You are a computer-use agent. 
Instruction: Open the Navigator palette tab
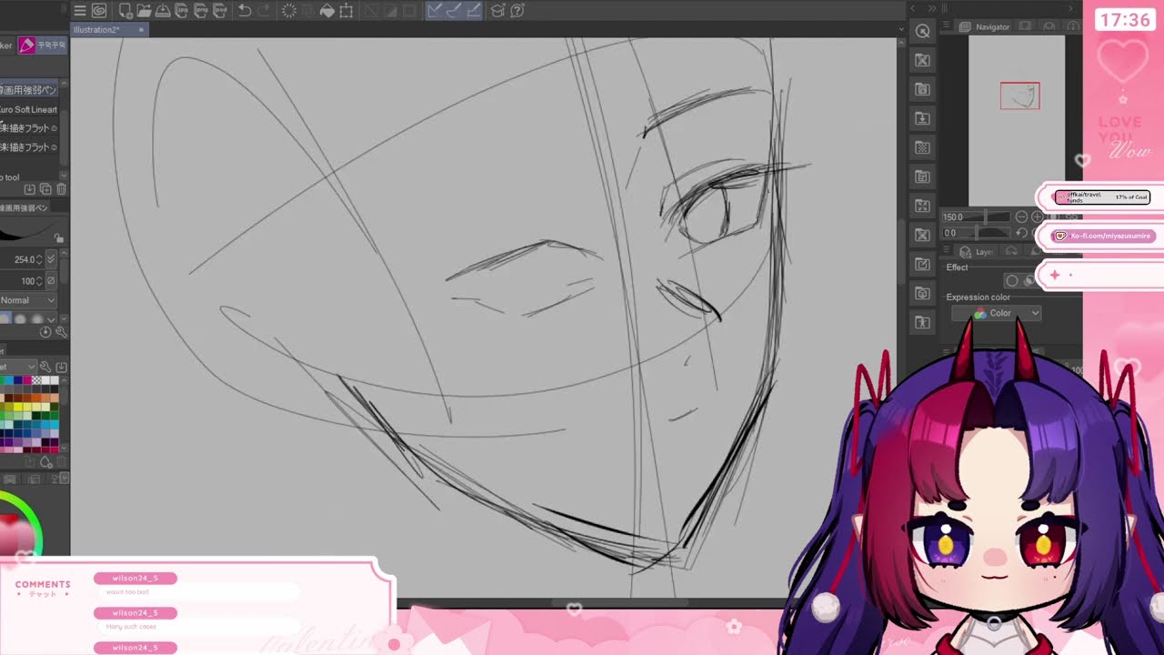[985, 27]
